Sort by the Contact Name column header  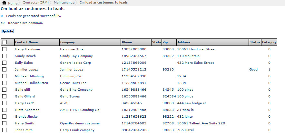(x=26, y=42)
